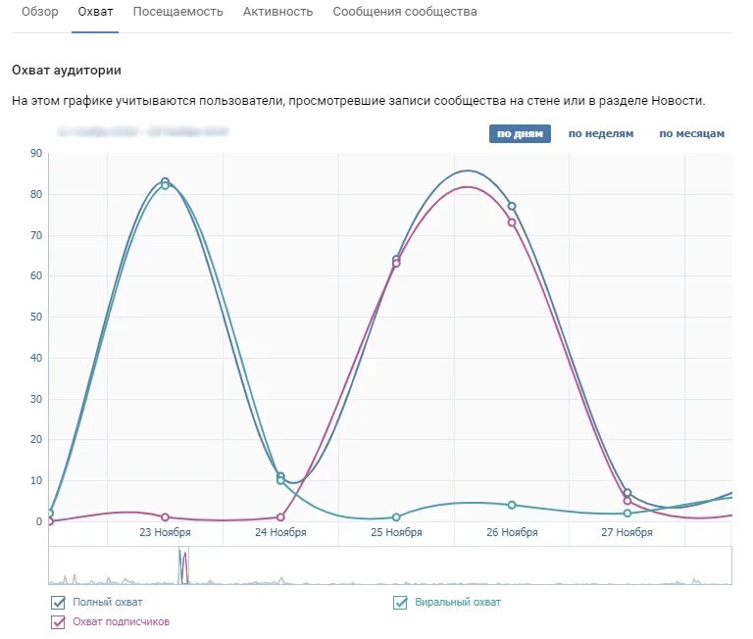The image size is (753, 639).
Task: Click the 26 Ноября full reach data point
Action: pyautogui.click(x=512, y=206)
